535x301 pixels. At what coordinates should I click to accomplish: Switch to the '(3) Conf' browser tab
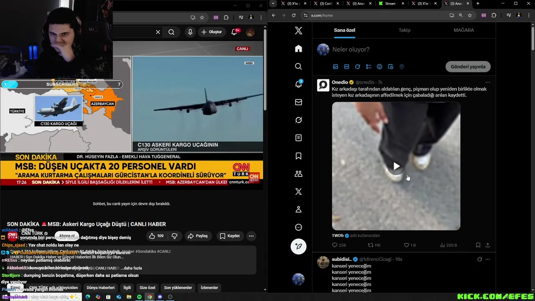326,3
